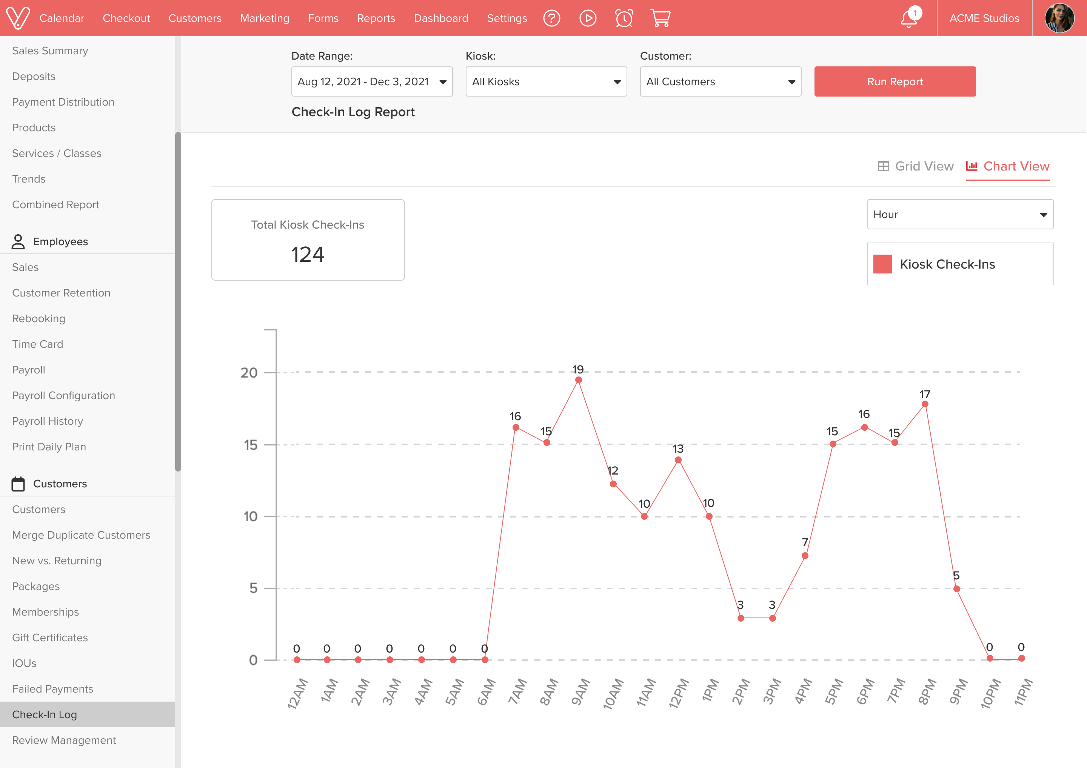1087x768 pixels.
Task: Click the grid view icon
Action: pos(884,166)
